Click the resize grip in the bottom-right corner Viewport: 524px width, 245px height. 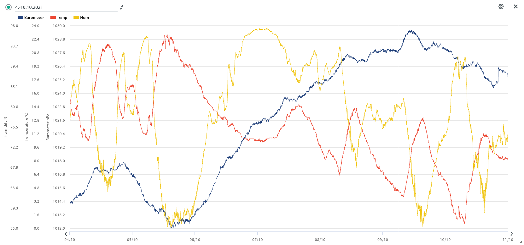[521, 242]
